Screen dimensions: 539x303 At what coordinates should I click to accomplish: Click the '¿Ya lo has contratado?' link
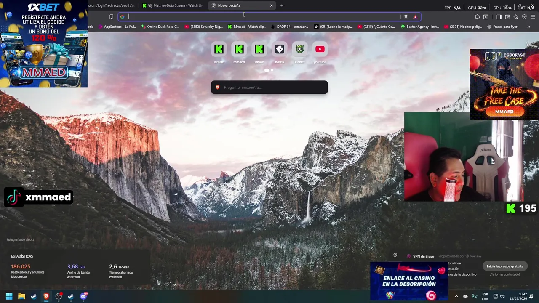point(505,274)
